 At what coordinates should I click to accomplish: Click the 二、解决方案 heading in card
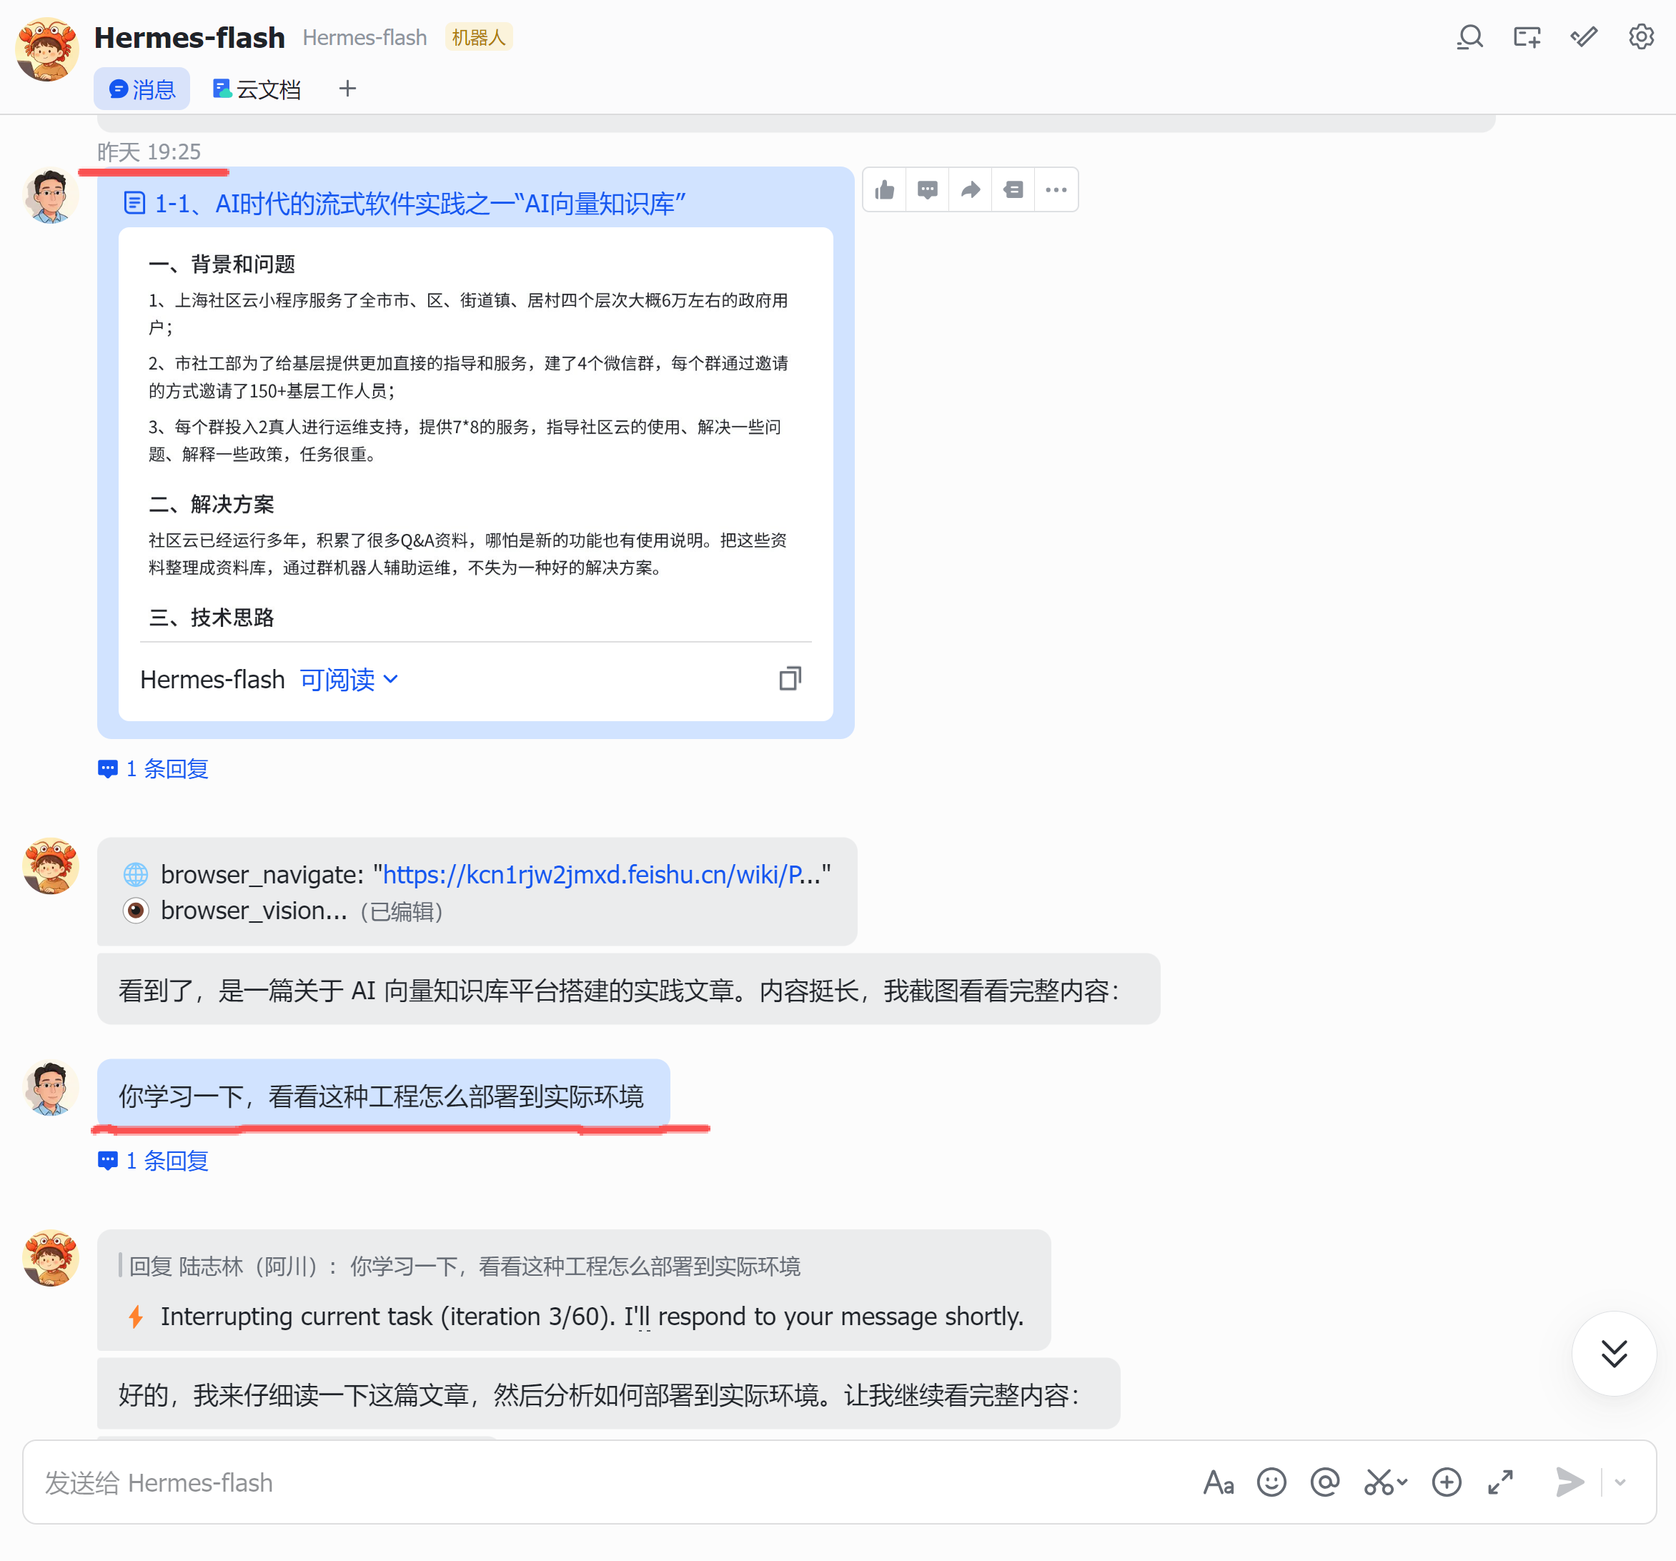click(x=212, y=504)
